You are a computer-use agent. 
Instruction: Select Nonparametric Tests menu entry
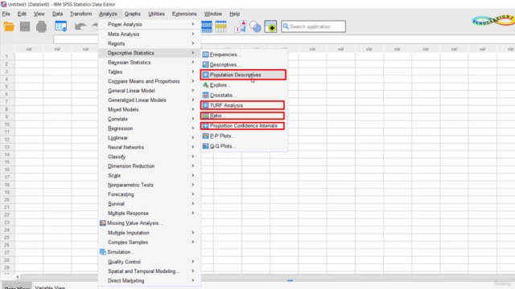pos(150,185)
